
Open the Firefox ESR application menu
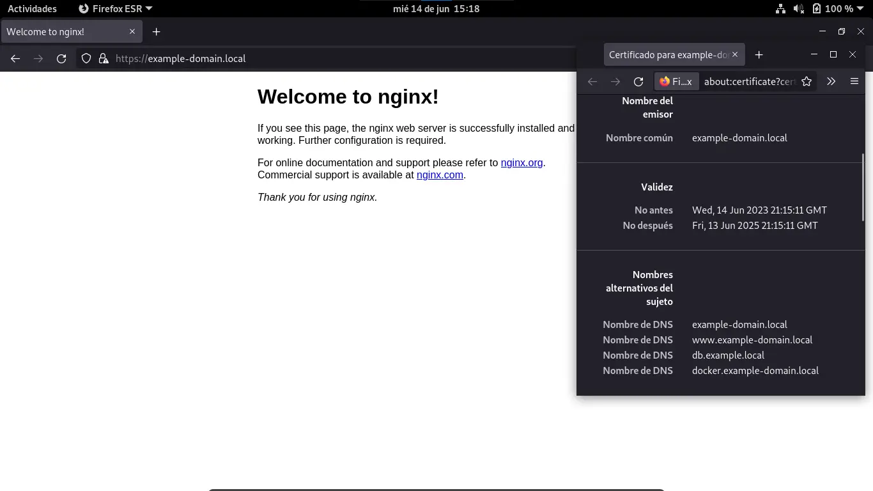point(115,9)
